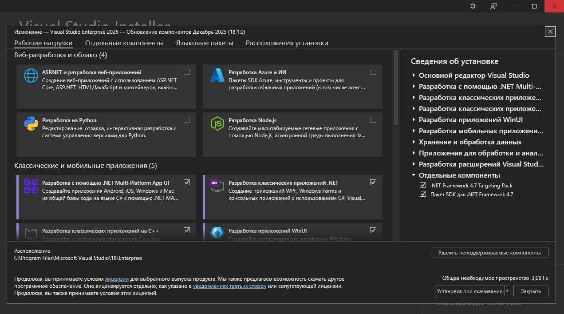
Task: Click the ASP.NET globe workload icon
Action: coord(31,76)
